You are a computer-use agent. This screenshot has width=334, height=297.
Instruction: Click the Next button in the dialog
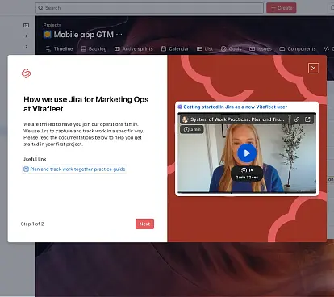click(144, 224)
